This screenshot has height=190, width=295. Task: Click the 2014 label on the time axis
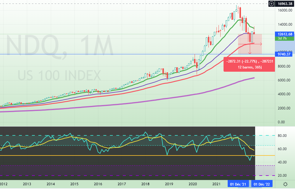pyautogui.click(x=50, y=184)
